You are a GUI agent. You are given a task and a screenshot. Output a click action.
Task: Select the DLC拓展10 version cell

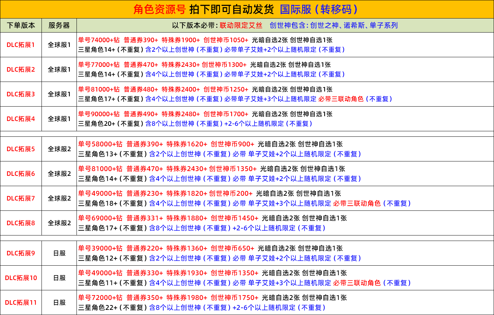click(x=21, y=278)
